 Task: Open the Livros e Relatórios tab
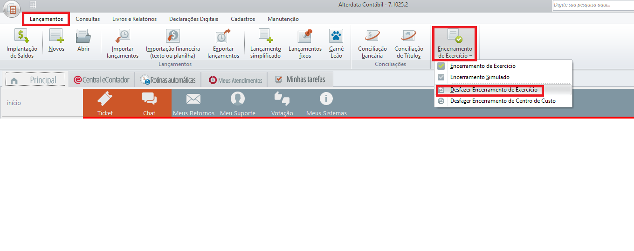[134, 19]
